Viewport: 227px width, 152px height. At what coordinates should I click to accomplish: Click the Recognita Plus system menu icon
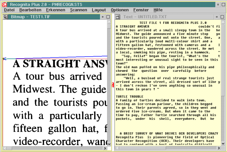[x=3, y=3]
